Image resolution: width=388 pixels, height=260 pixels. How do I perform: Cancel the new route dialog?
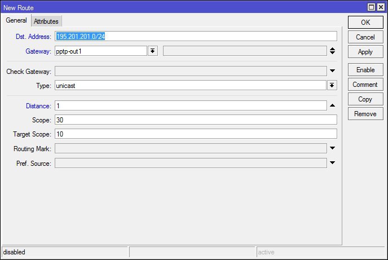(x=365, y=37)
